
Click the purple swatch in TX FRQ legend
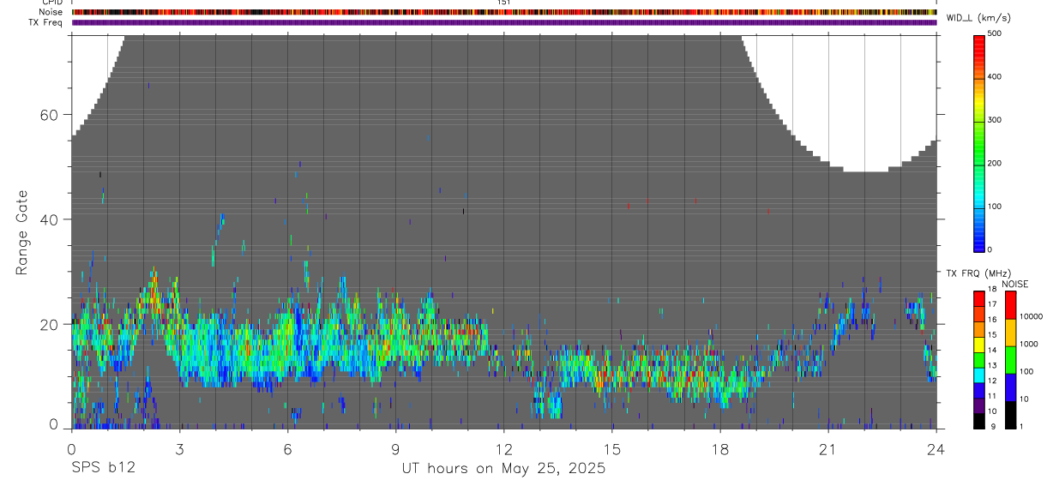[x=979, y=405]
